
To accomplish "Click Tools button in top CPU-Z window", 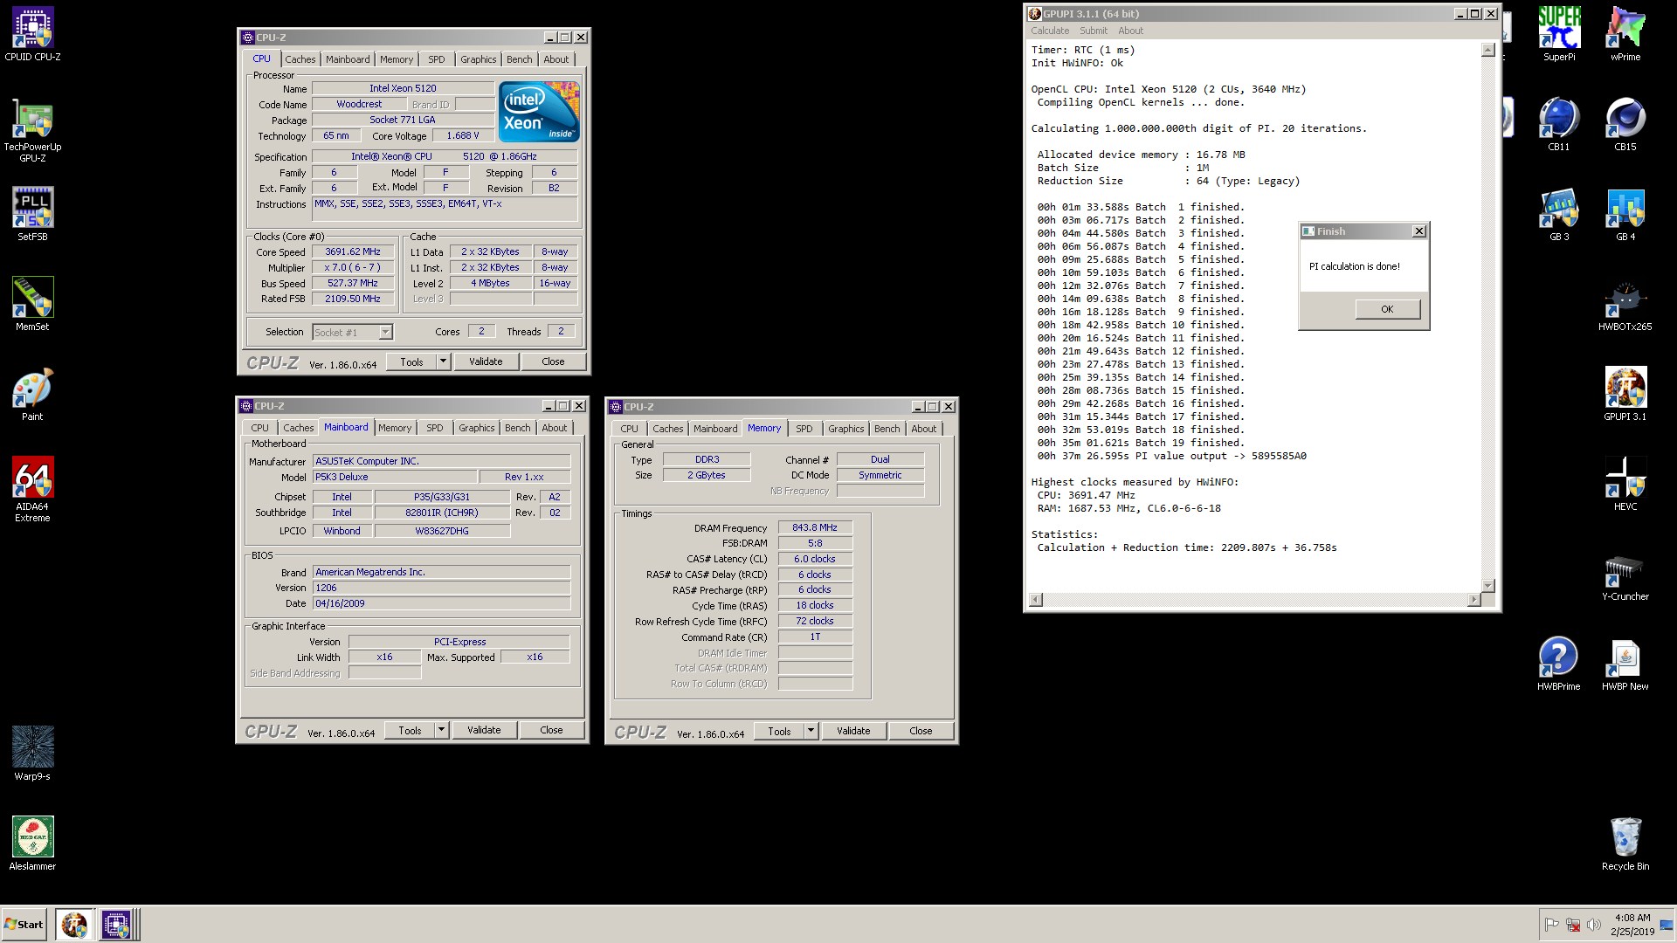I will tap(411, 361).
